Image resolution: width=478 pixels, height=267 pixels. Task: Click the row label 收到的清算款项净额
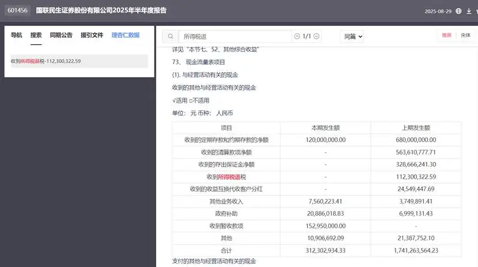tap(226, 152)
